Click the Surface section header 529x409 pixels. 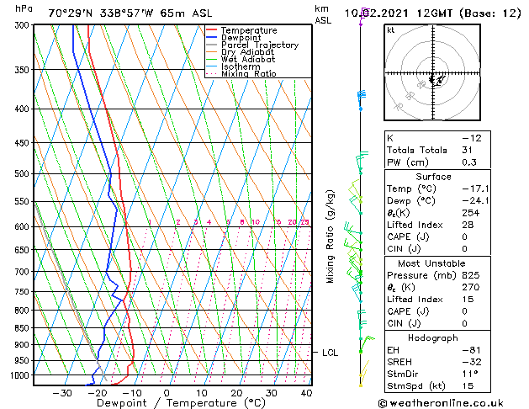(x=433, y=177)
